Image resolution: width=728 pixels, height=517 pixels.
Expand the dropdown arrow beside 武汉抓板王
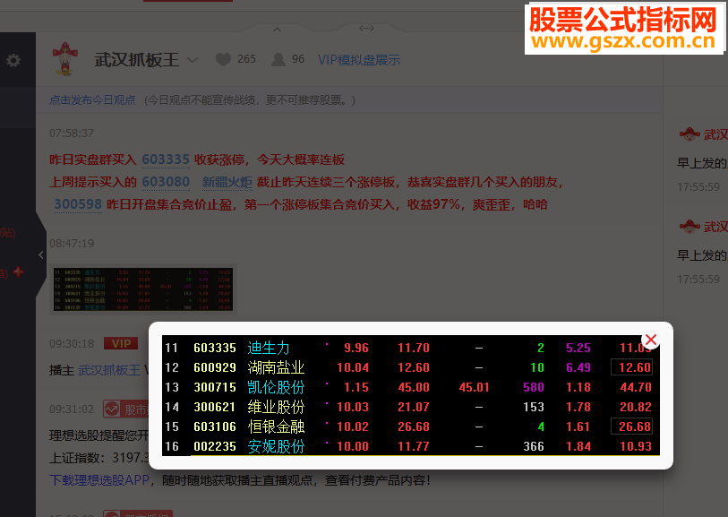(x=193, y=60)
